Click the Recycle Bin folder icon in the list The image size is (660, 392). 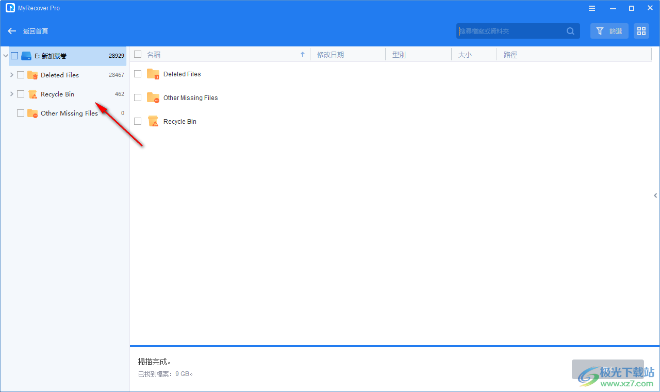click(153, 121)
